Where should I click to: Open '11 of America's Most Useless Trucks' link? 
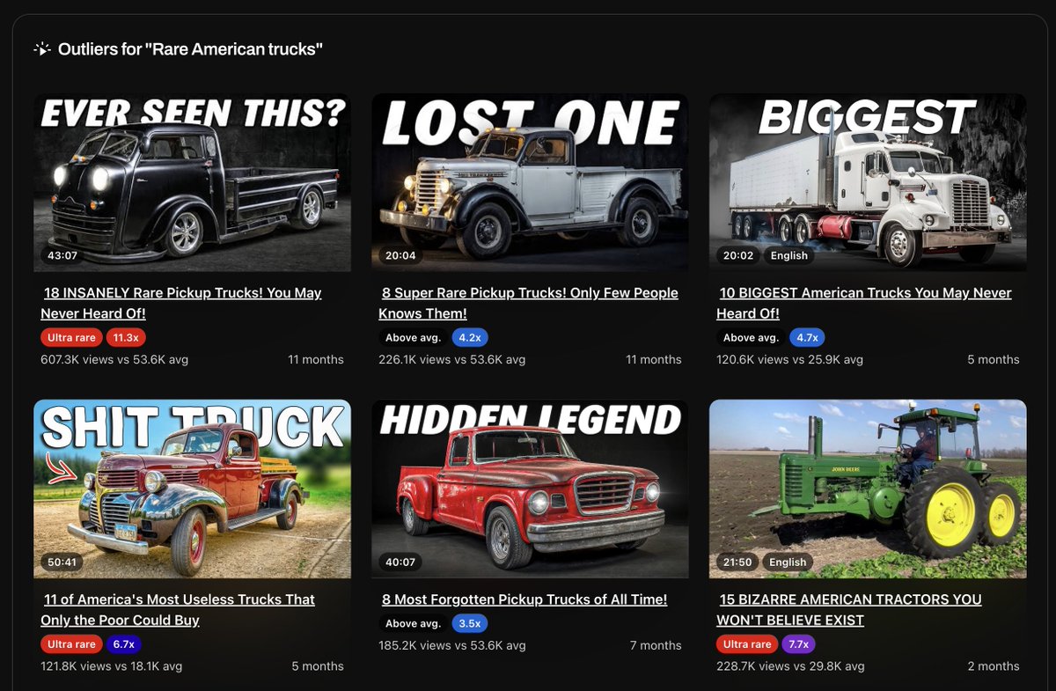click(x=178, y=609)
